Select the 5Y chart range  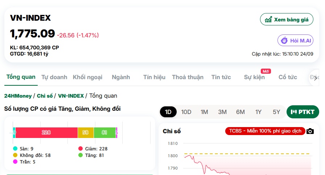(x=276, y=112)
